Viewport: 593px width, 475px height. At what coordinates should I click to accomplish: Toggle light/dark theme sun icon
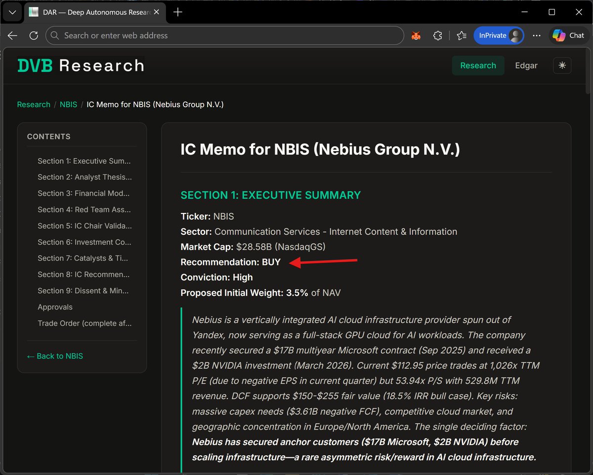coord(562,65)
